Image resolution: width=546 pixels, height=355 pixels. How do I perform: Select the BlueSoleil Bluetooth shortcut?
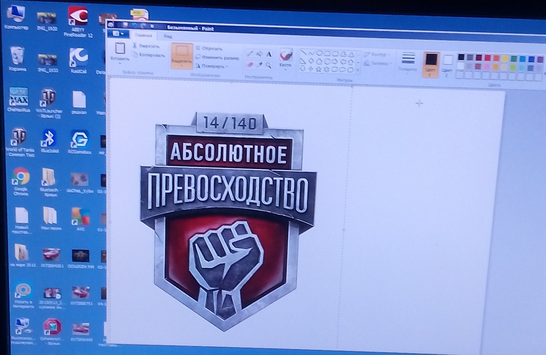click(x=49, y=142)
